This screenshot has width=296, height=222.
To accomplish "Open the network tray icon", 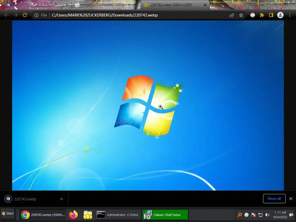I will 260,215.
